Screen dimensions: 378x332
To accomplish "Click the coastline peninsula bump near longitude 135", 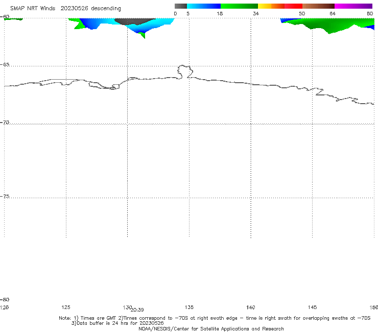I will point(185,72).
